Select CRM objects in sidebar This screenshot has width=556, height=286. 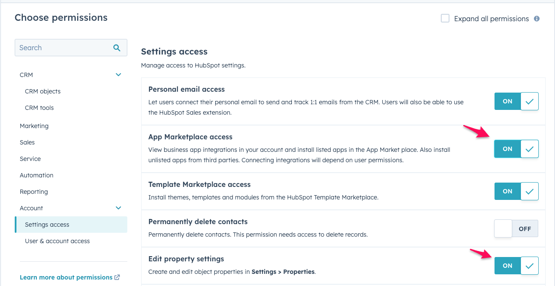click(43, 91)
